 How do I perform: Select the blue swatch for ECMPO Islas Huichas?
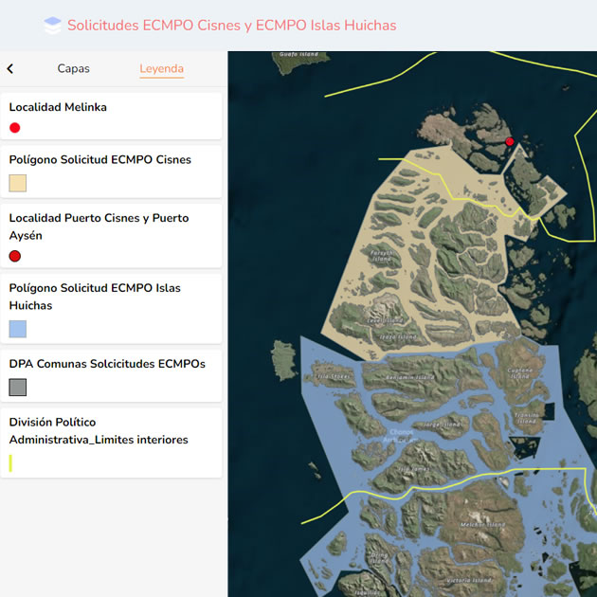tap(17, 329)
